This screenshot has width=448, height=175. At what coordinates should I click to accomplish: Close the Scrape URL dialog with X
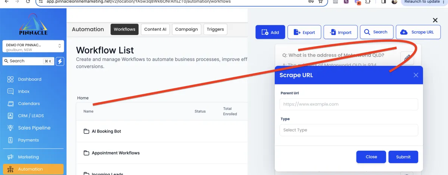click(x=416, y=75)
